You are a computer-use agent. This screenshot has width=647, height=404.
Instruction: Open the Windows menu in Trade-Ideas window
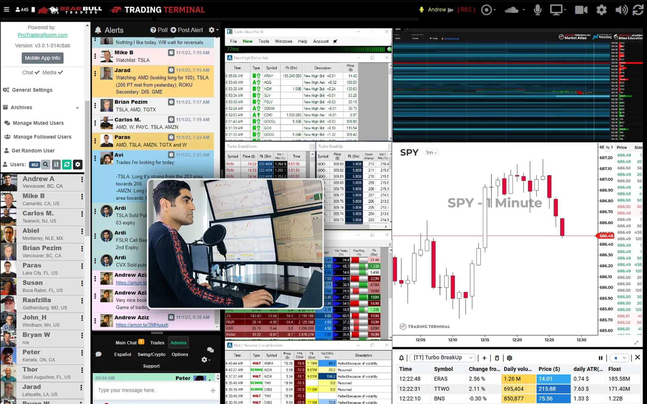coord(283,41)
